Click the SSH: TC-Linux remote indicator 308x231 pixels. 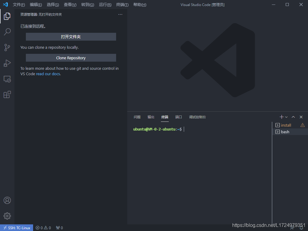click(x=17, y=228)
